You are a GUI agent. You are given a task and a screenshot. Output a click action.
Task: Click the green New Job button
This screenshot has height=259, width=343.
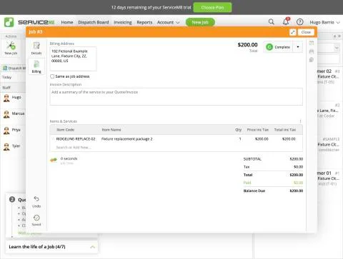(x=200, y=22)
